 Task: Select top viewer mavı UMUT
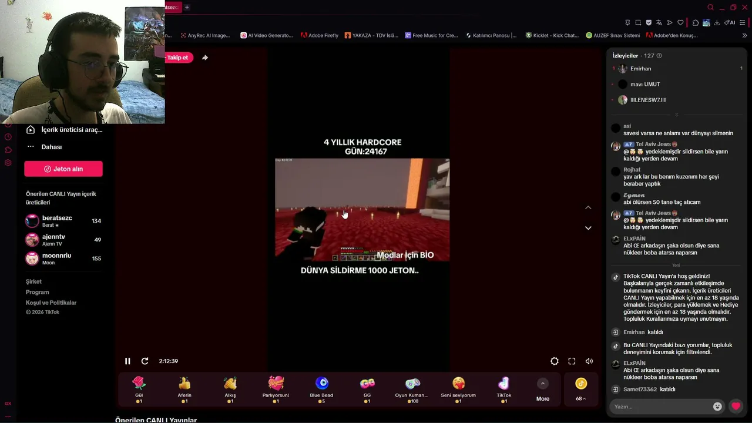pyautogui.click(x=677, y=85)
